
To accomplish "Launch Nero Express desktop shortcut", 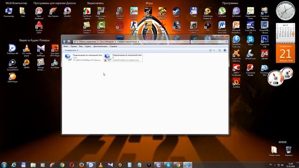I will [x=53, y=13].
